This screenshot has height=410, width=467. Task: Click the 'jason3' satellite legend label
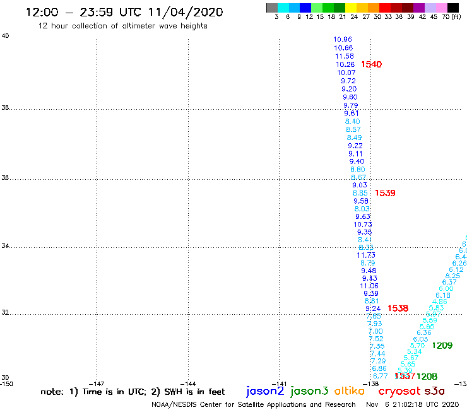coord(309,391)
